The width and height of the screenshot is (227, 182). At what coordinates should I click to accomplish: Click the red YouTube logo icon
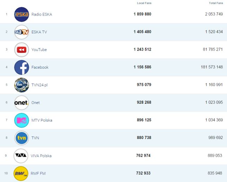(x=21, y=50)
